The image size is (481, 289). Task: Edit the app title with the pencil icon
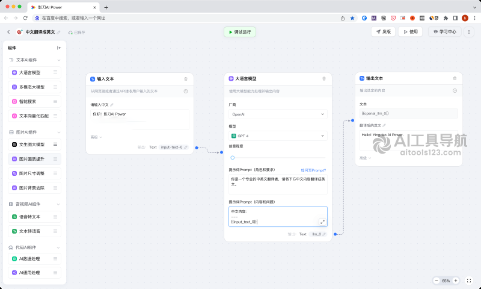[x=58, y=33]
